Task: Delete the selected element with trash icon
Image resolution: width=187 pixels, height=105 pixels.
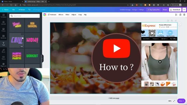Action: click(x=184, y=15)
